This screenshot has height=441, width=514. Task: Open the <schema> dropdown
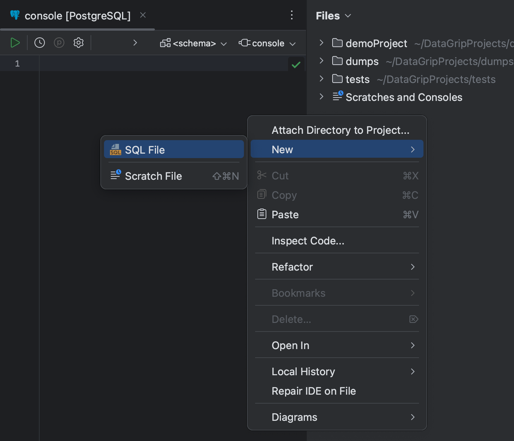click(x=194, y=43)
